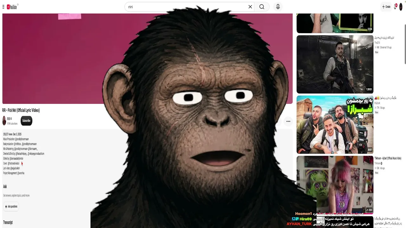Click the Ask questions button
This screenshot has height=228, width=406.
click(11, 206)
